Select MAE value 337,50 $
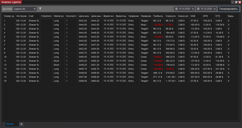This screenshot has width=242, height=128. [x=195, y=77]
